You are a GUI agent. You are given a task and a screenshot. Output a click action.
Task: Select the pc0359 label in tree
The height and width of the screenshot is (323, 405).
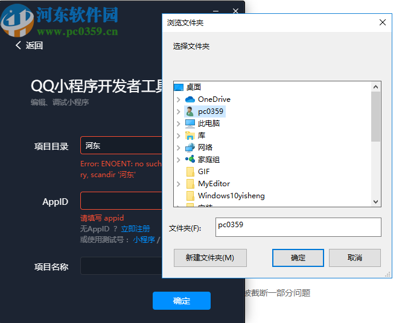click(x=211, y=111)
